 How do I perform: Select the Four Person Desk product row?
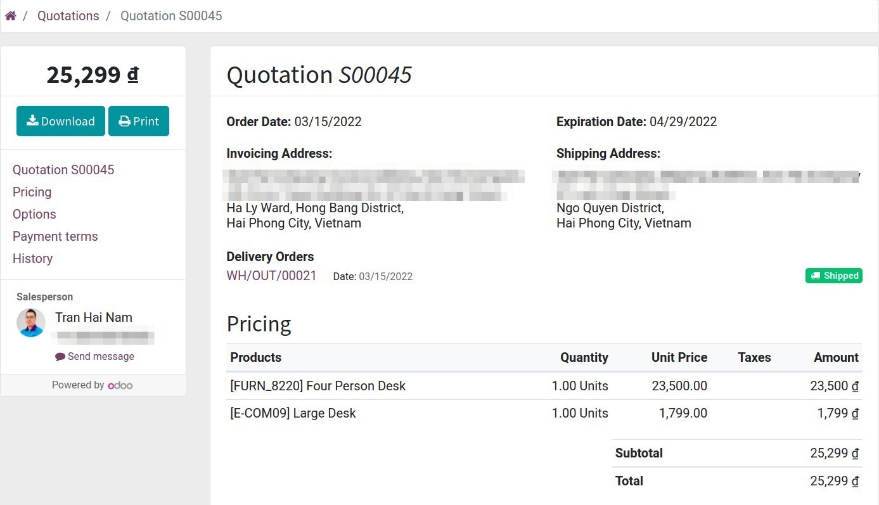317,385
